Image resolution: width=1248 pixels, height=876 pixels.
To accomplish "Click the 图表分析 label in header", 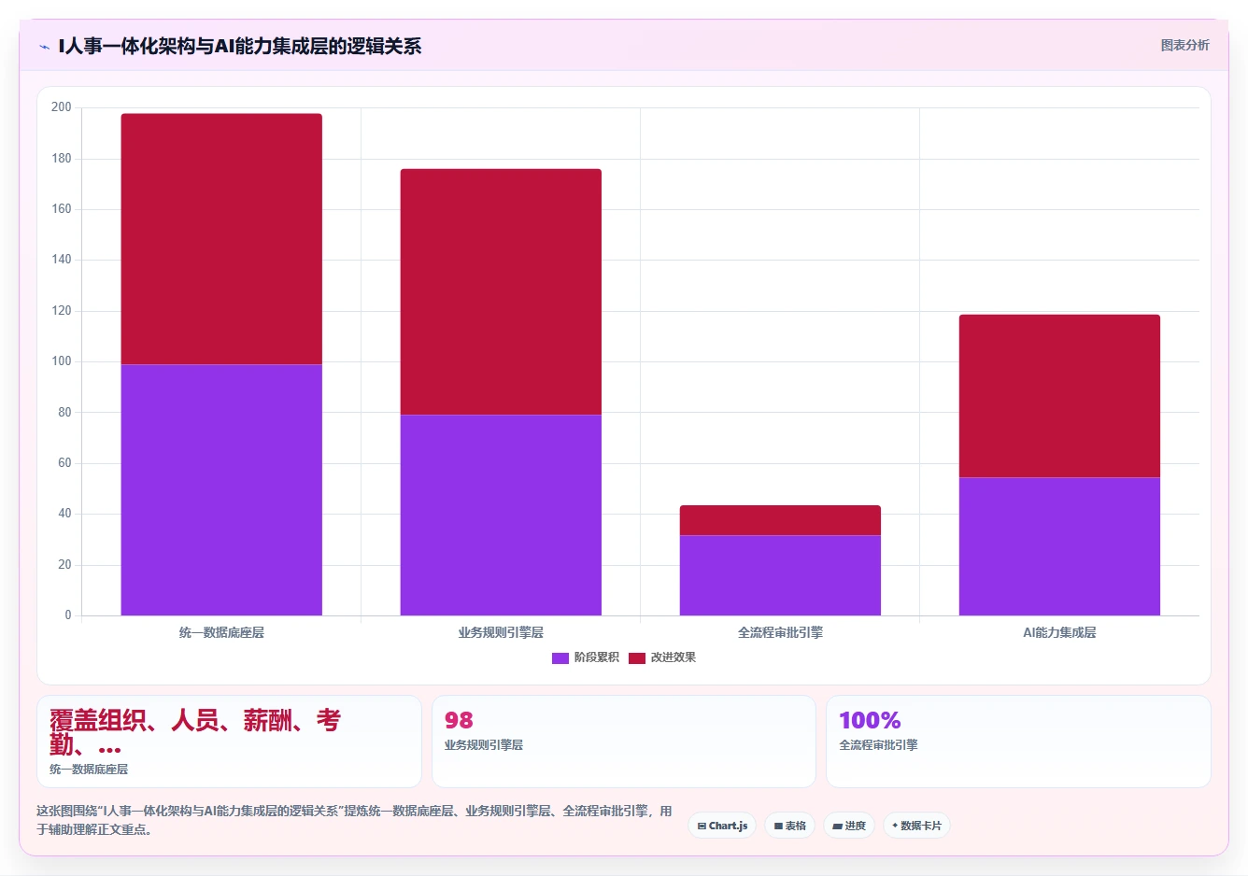I will (1184, 45).
